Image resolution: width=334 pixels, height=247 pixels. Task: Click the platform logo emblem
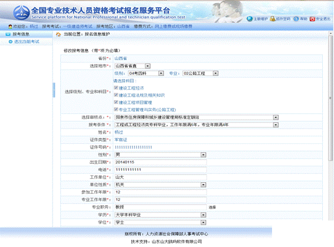[x=21, y=12]
